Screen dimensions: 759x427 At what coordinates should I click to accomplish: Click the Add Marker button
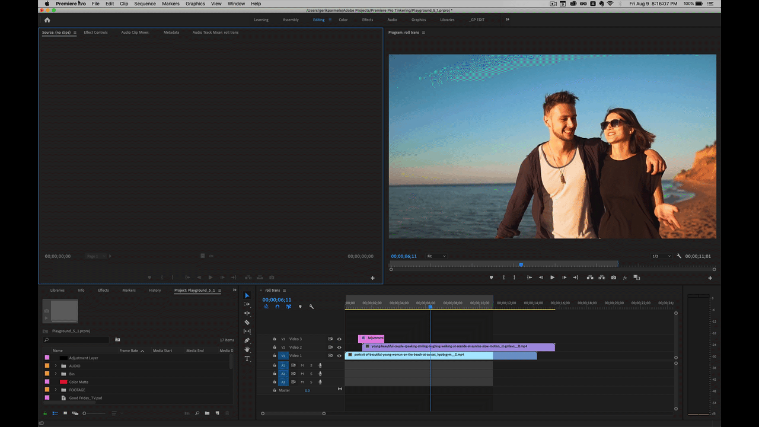[x=491, y=277]
